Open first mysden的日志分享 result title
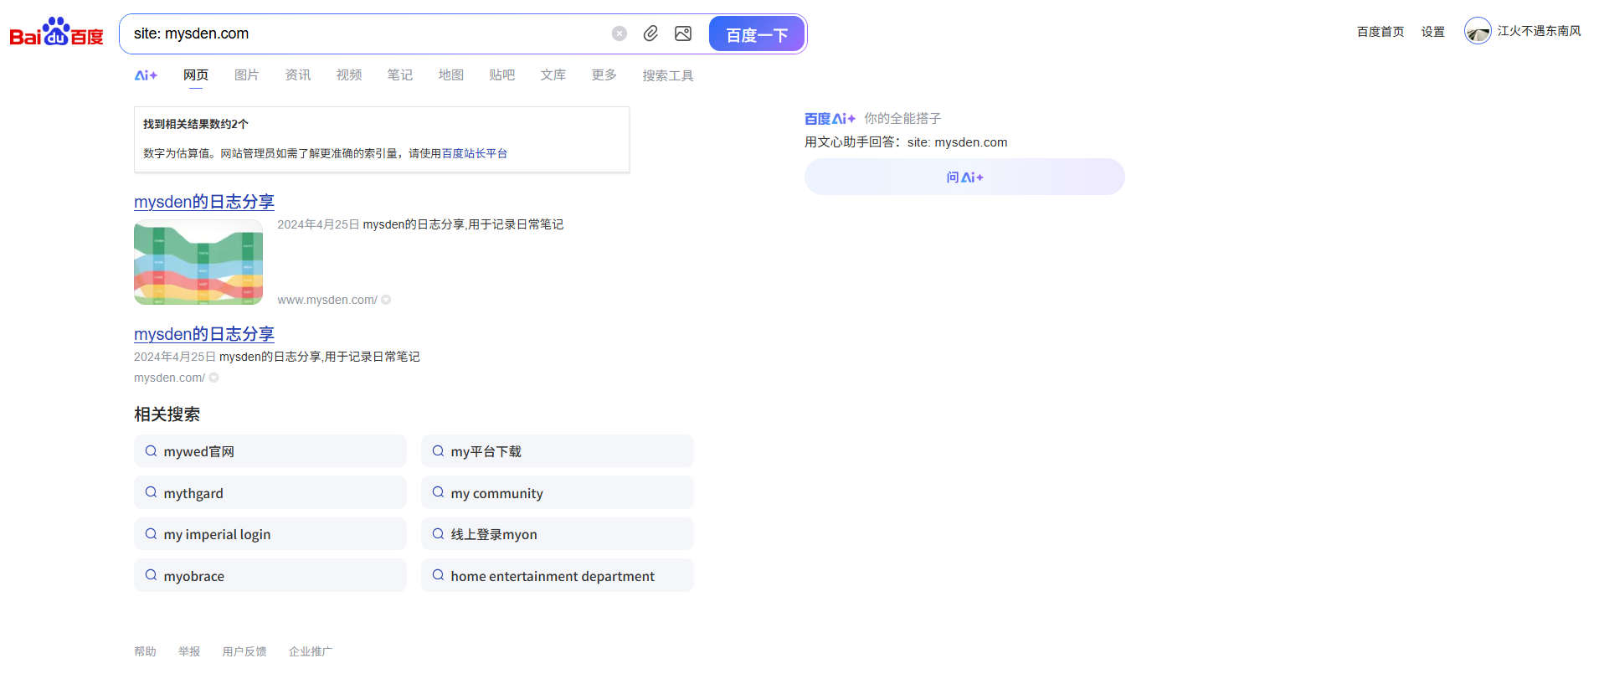The image size is (1599, 679). 204,202
